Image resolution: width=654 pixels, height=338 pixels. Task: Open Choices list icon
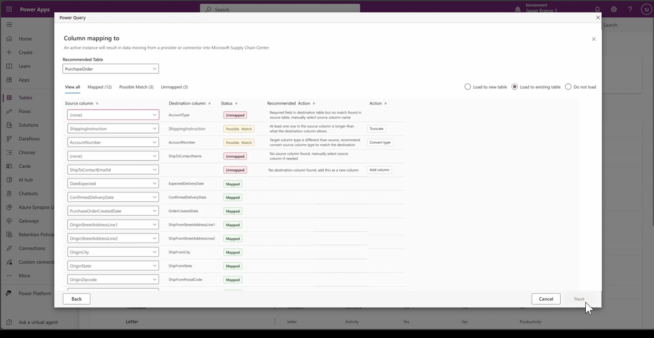pos(9,152)
